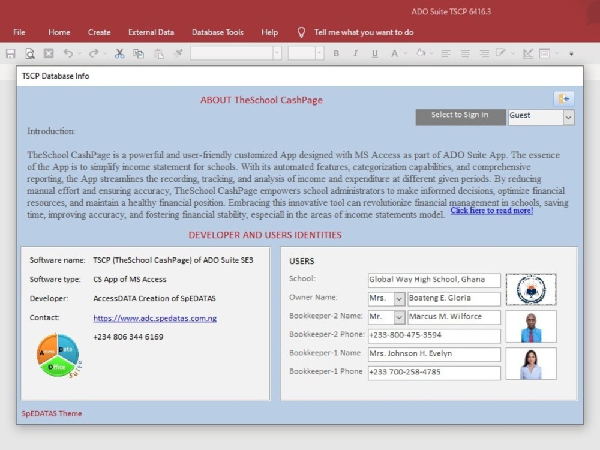Viewport: 600px width, 450px height.
Task: Expand the Fill Color dropdown arrow
Action: click(431, 53)
